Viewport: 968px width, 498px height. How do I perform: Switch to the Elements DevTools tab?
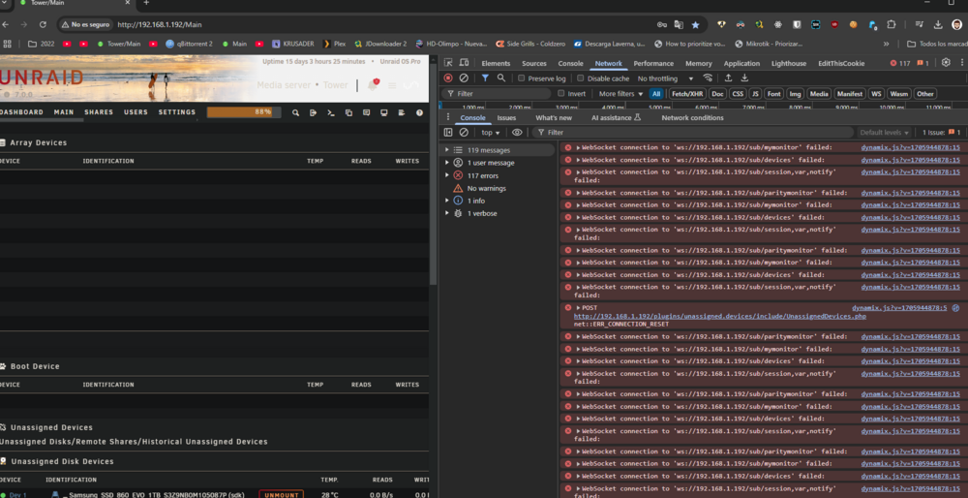(496, 63)
